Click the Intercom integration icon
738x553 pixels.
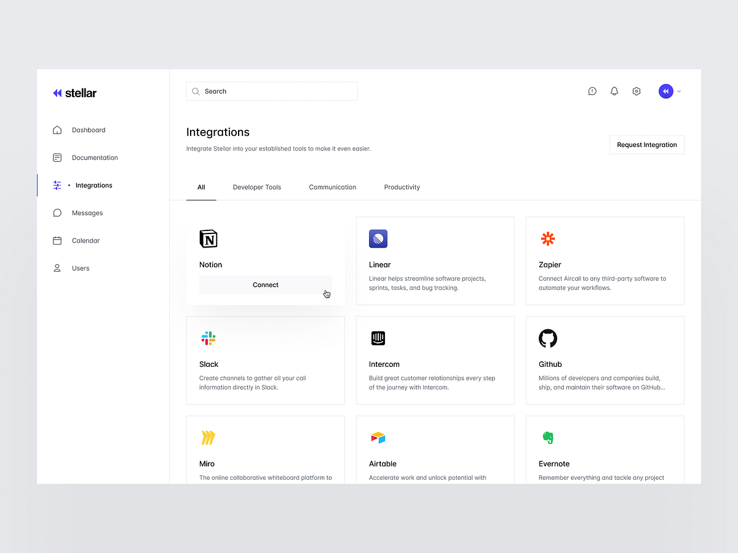pyautogui.click(x=378, y=339)
